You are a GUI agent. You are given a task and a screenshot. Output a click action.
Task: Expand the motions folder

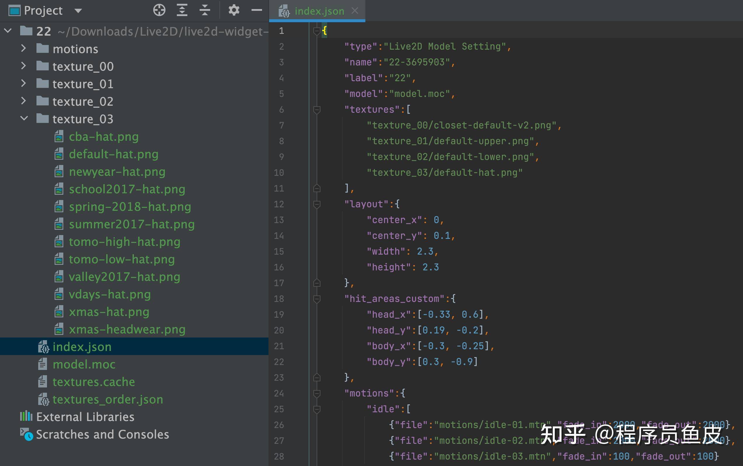coord(23,48)
